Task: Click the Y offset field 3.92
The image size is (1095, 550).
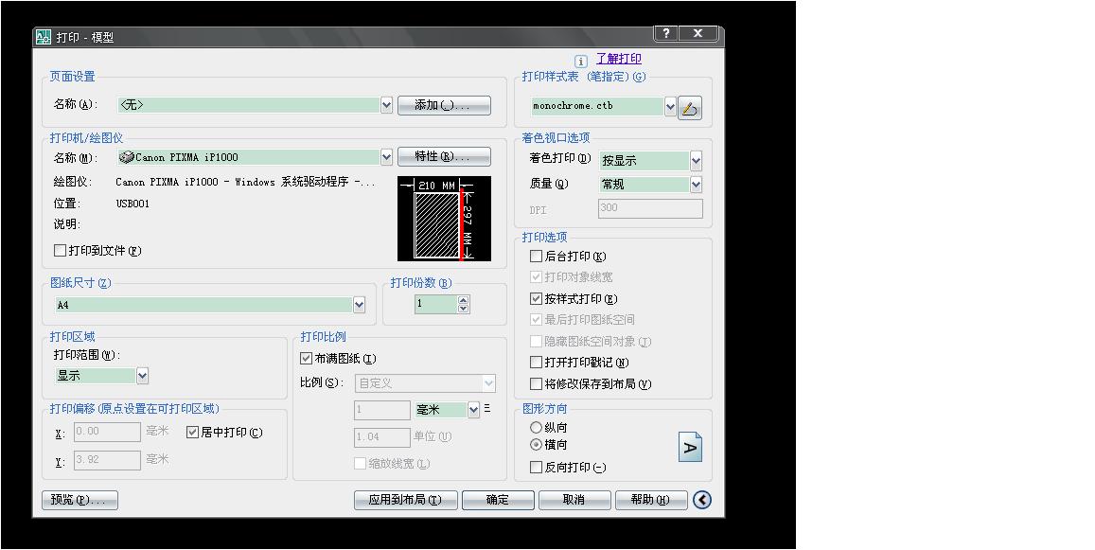Action: (x=108, y=460)
